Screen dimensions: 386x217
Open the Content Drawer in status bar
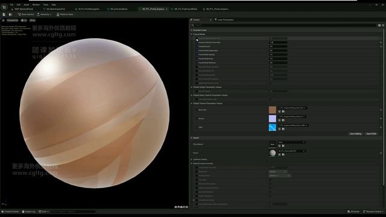[x=10, y=212]
